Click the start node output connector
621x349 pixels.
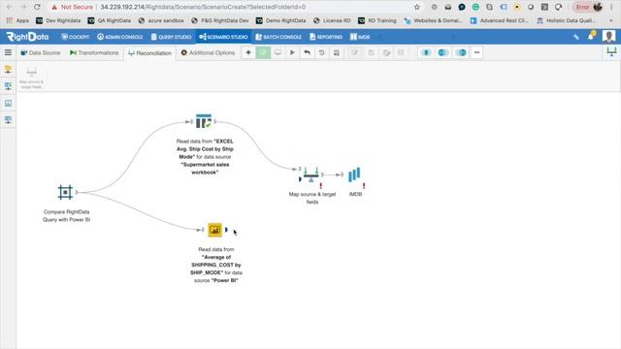[77, 192]
